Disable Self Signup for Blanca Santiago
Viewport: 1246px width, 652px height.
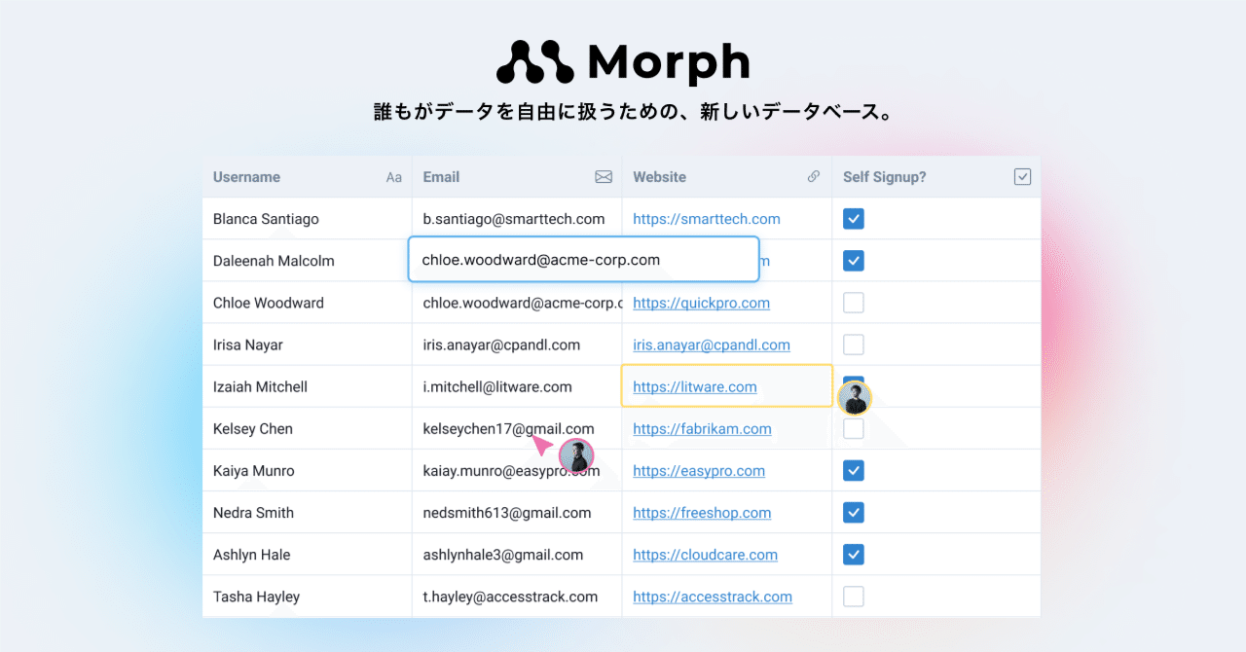point(854,218)
